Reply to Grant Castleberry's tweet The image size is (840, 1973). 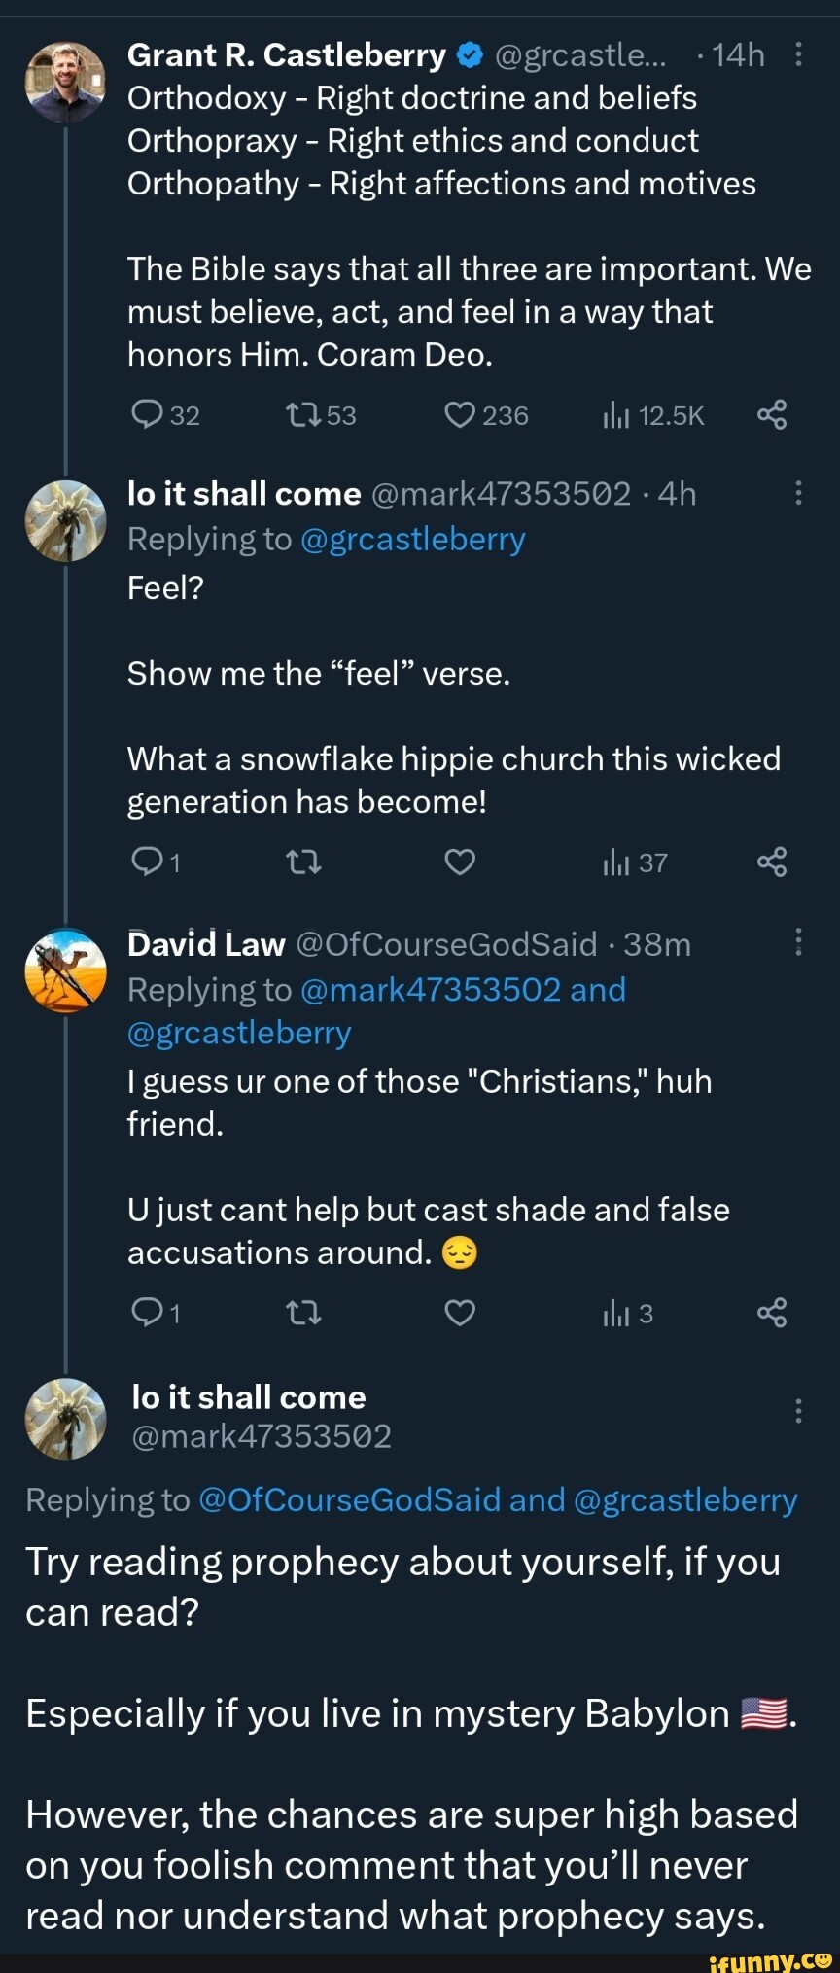coord(147,416)
